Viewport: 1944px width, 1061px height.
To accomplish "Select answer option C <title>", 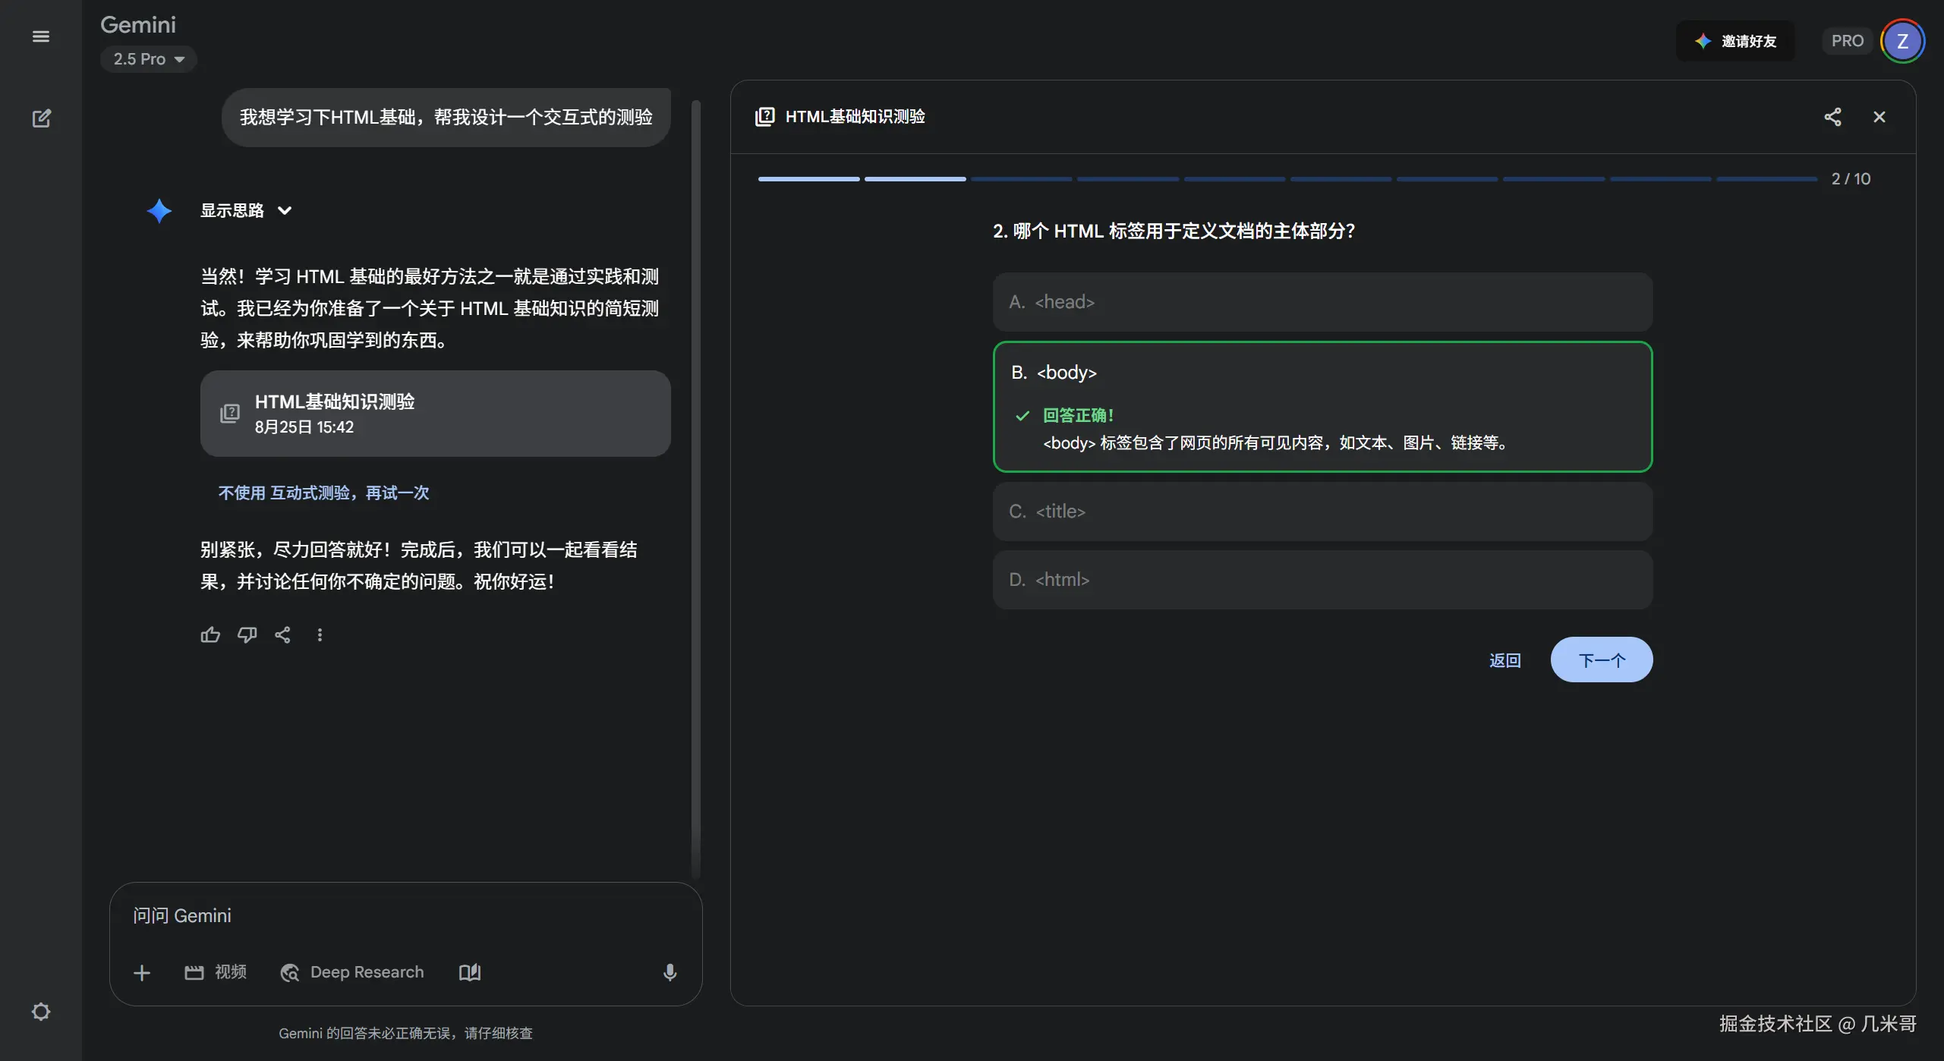I will pyautogui.click(x=1322, y=512).
